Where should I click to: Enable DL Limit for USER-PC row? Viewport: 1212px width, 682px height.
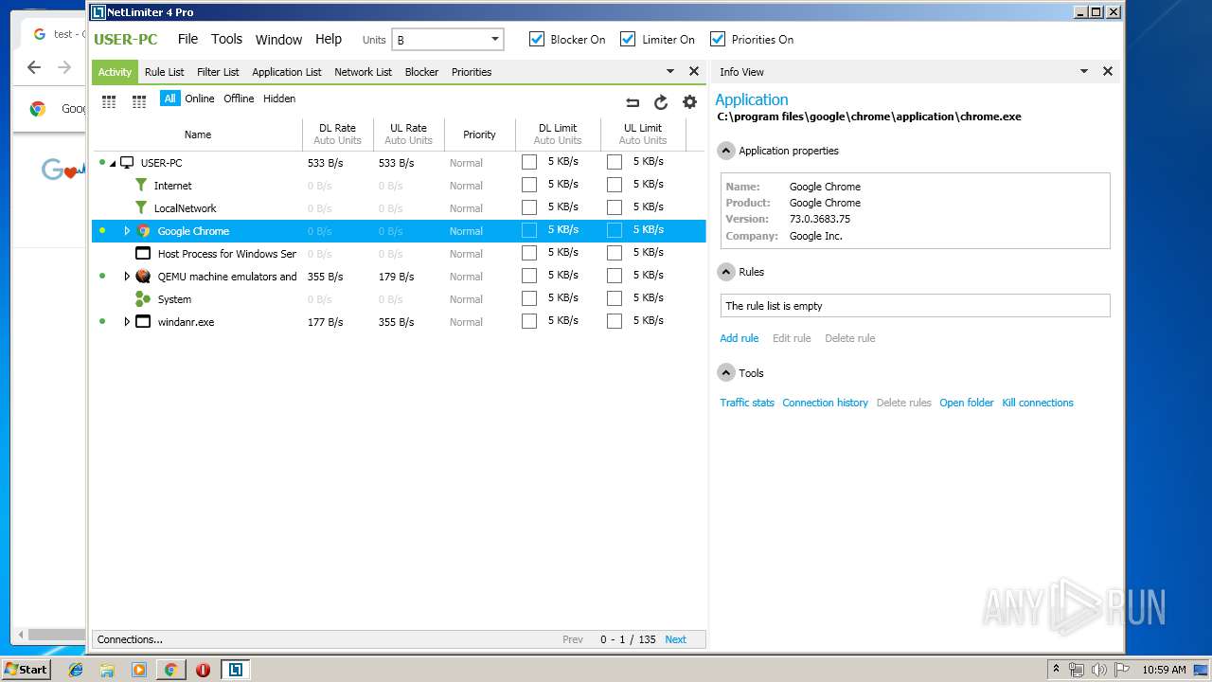click(x=529, y=162)
